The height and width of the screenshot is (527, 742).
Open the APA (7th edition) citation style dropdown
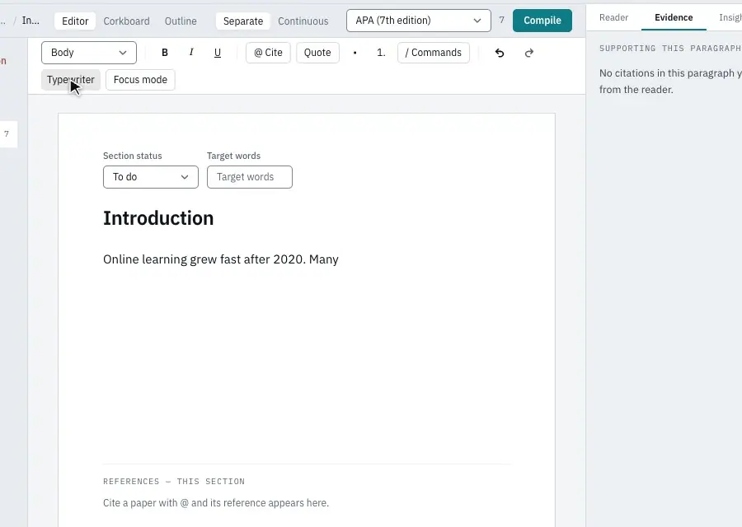pos(419,21)
